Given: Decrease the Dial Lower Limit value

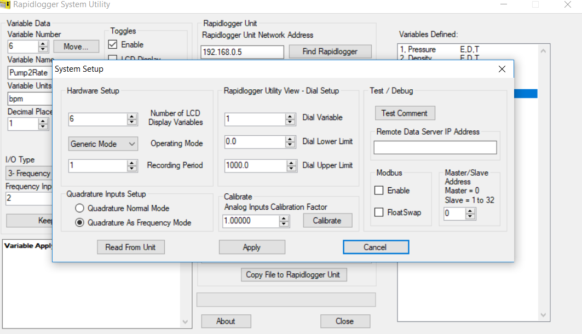Looking at the screenshot, I should click(290, 145).
